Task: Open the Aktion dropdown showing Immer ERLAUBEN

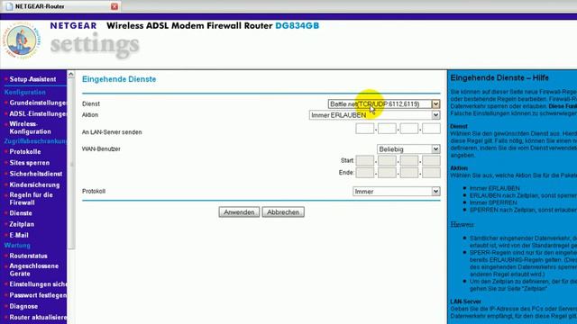Action: [x=375, y=115]
